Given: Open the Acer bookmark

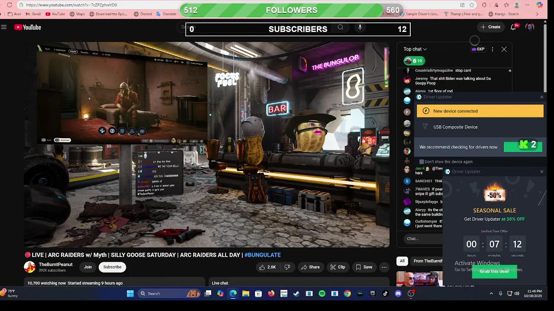Looking at the screenshot, I should (14, 14).
